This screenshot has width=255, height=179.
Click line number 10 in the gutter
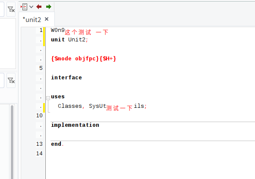click(39, 116)
